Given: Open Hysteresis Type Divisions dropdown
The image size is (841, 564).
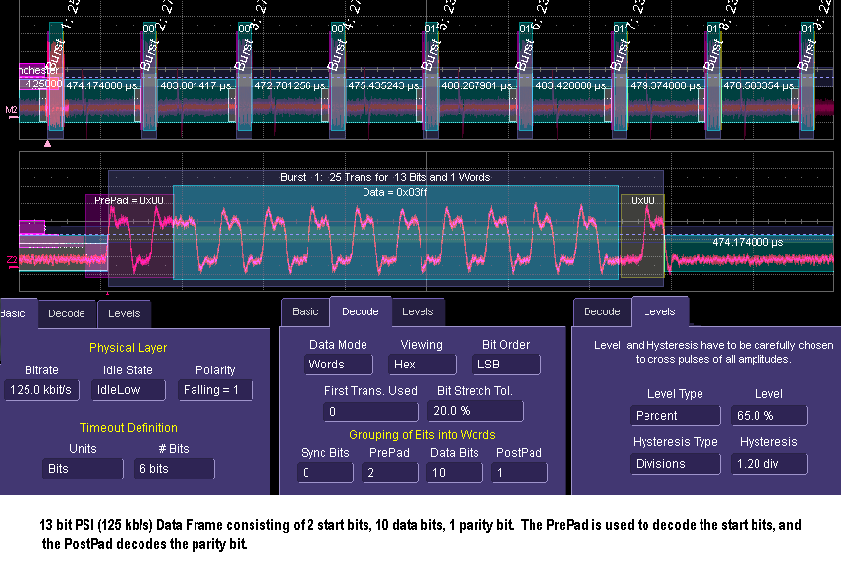Looking at the screenshot, I should 669,464.
